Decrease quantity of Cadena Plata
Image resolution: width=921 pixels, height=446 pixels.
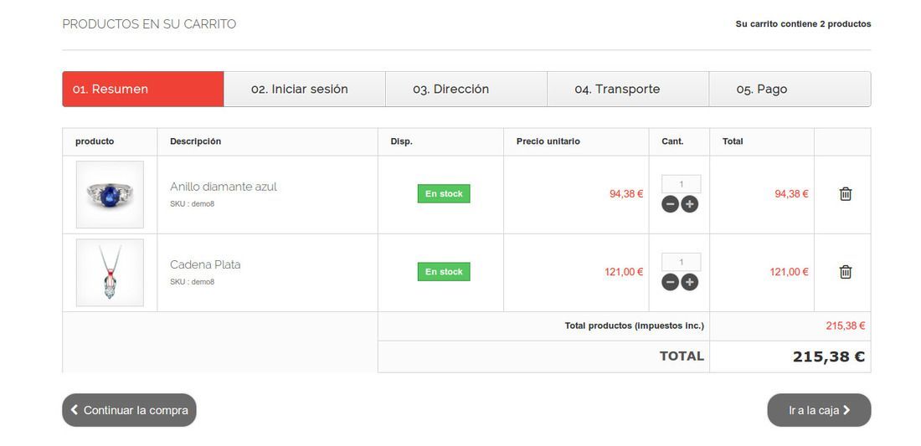point(670,282)
